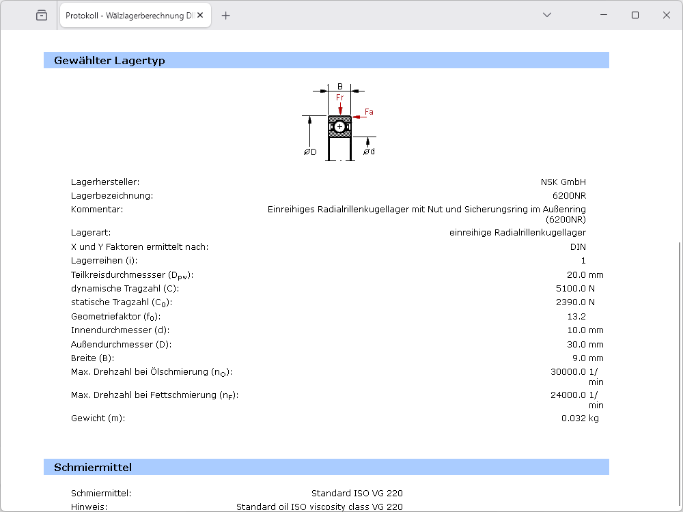Expand the tab list chevron
Viewport: 683px width, 512px height.
tap(547, 15)
